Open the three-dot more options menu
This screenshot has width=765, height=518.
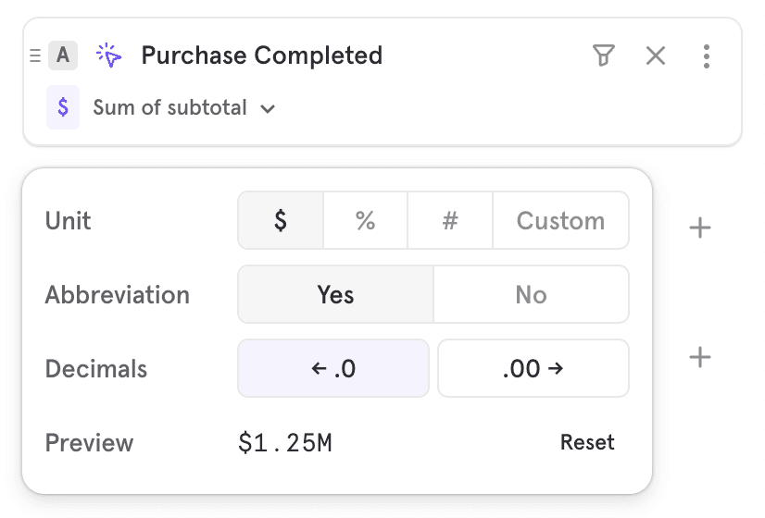click(x=707, y=55)
